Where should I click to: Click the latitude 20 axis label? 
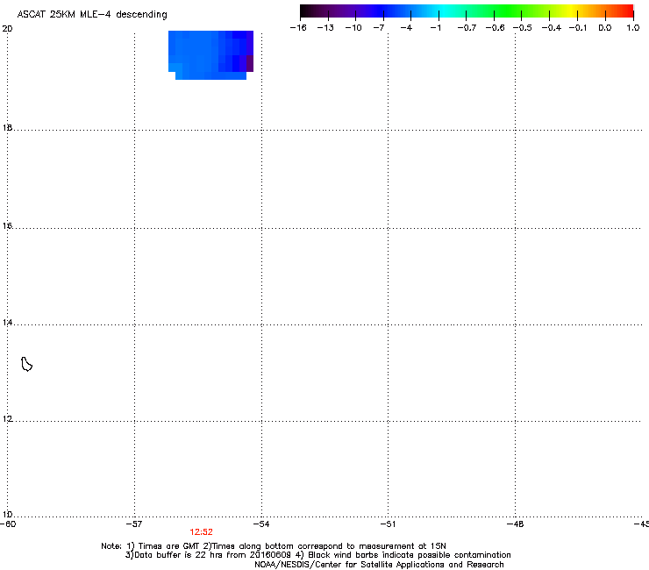[7, 29]
